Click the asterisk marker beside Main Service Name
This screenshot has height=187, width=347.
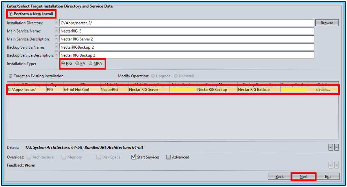tap(57, 31)
